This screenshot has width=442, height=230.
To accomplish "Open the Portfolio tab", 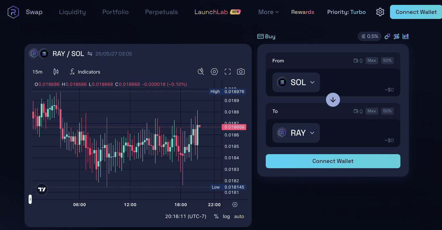I will 115,12.
